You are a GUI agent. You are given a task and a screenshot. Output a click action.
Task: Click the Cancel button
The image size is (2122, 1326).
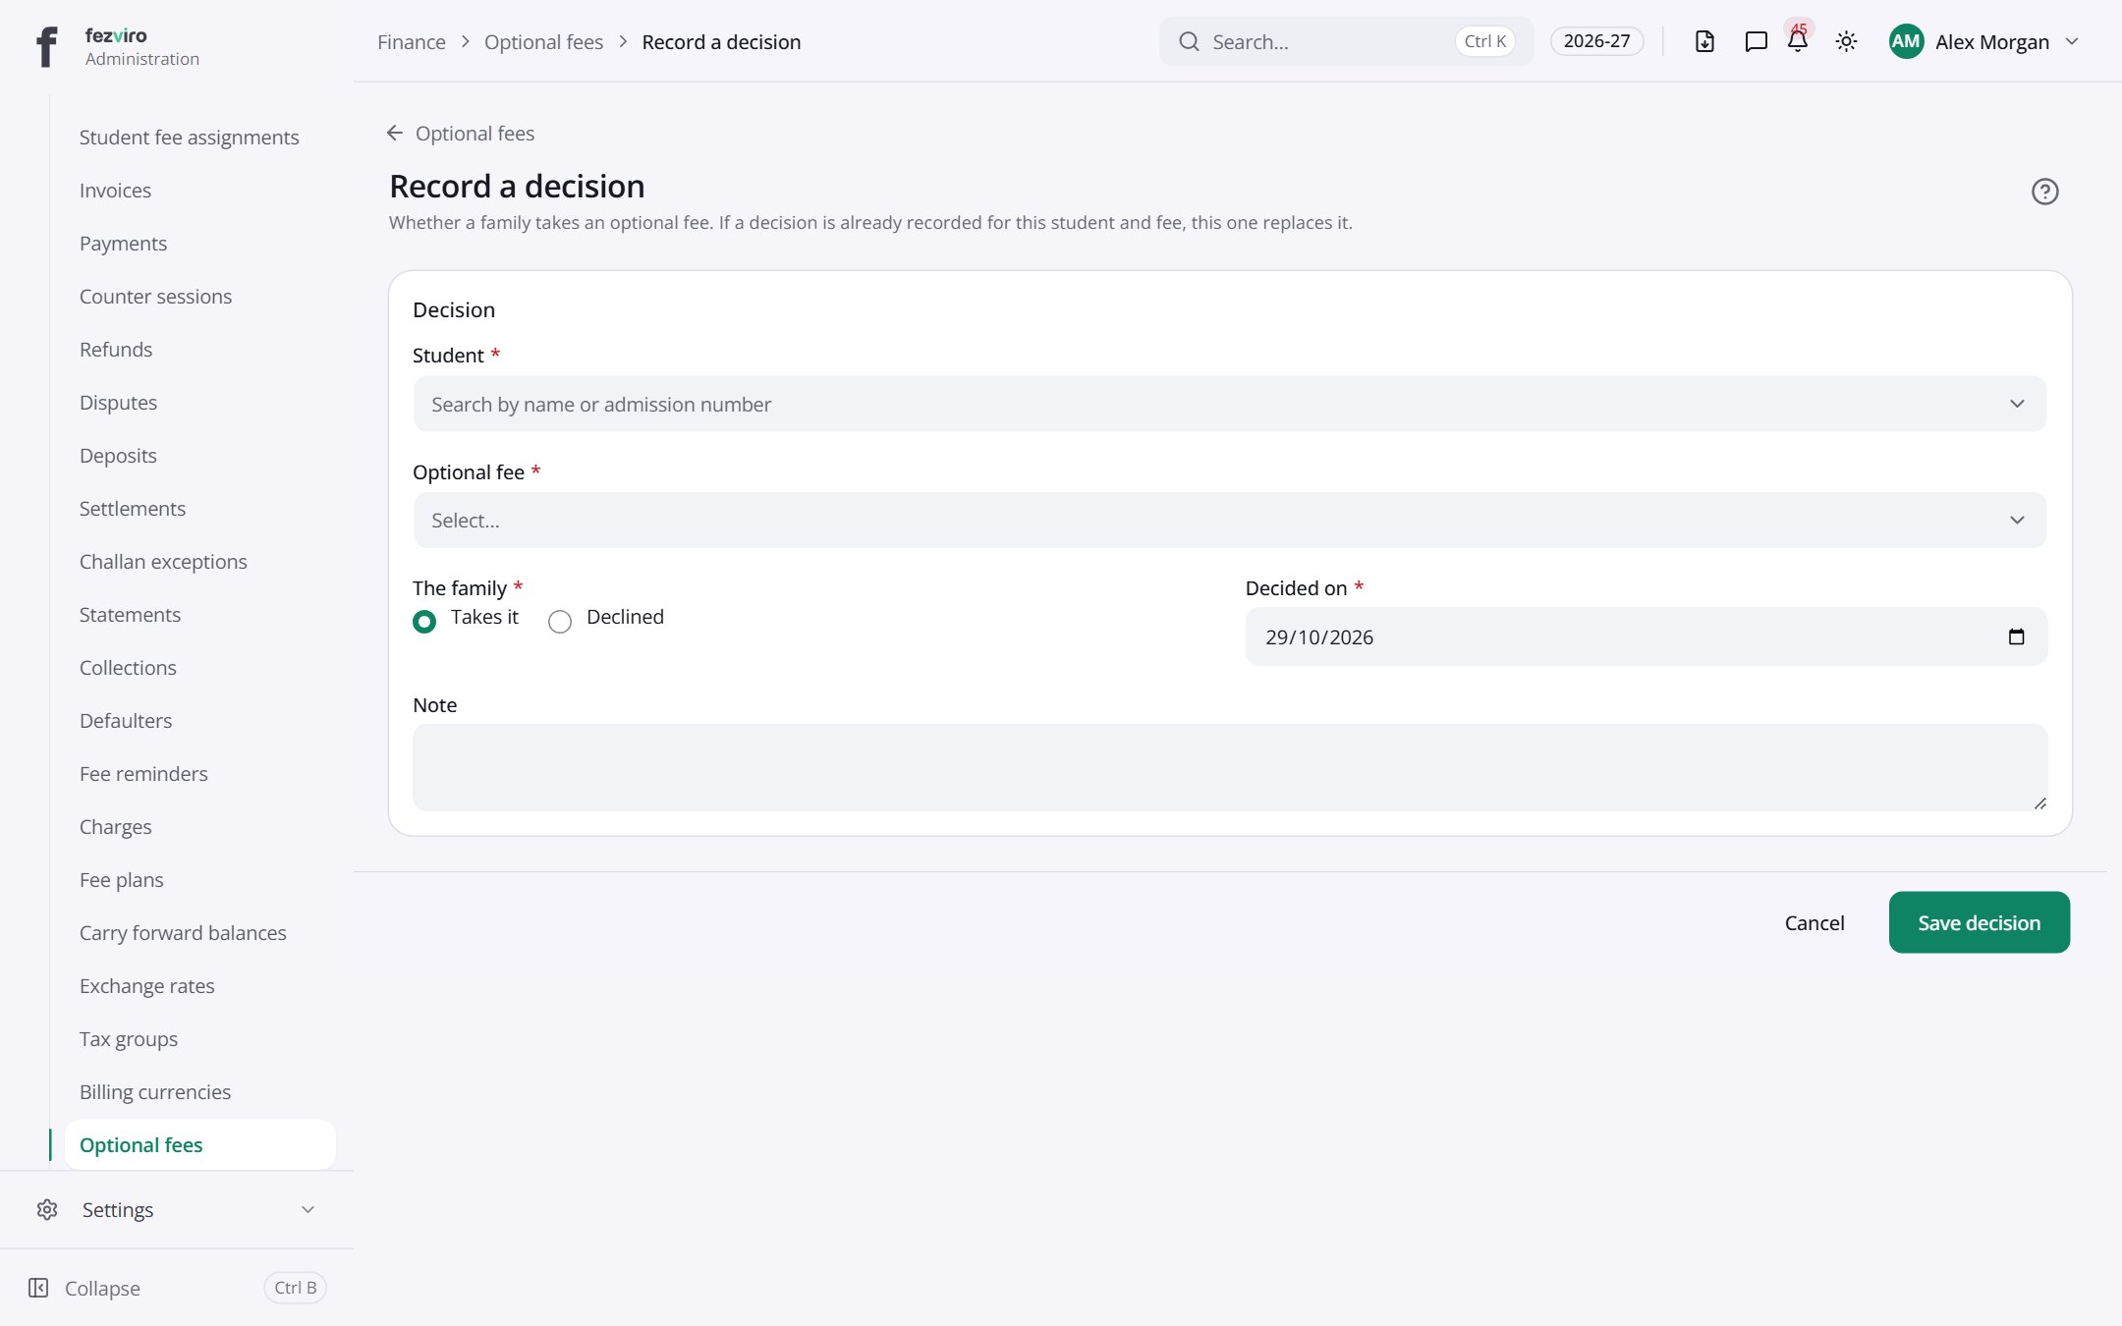[1814, 922]
